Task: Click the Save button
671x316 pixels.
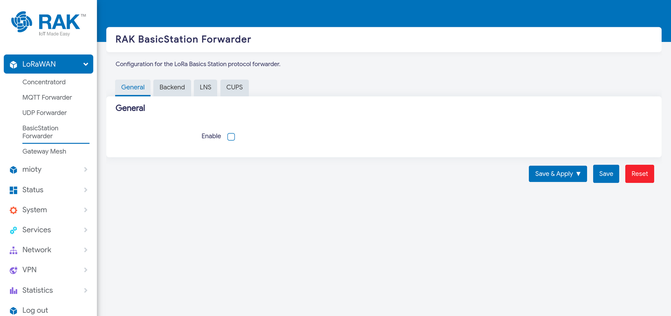Action: [x=606, y=174]
